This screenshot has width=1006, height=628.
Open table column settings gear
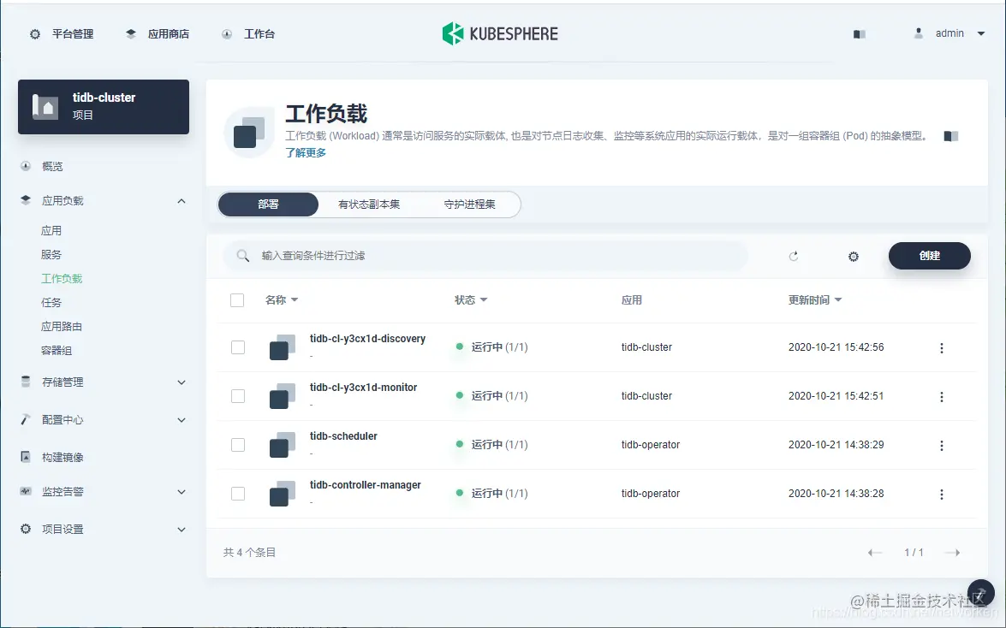click(854, 257)
